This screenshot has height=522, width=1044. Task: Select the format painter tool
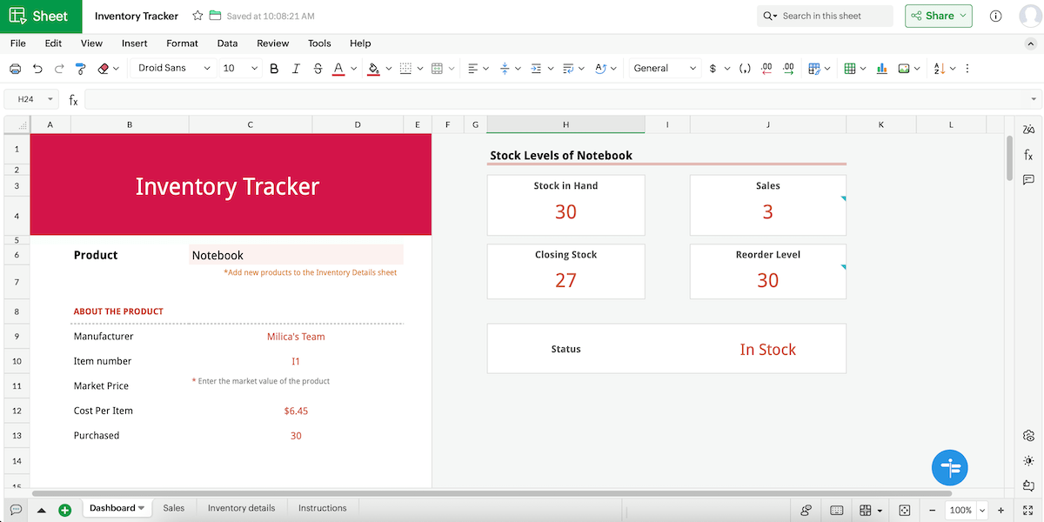(x=80, y=68)
